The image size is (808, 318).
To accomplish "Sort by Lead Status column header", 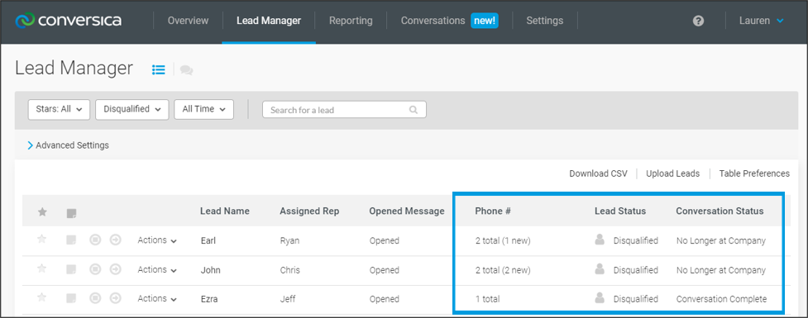I will point(620,211).
